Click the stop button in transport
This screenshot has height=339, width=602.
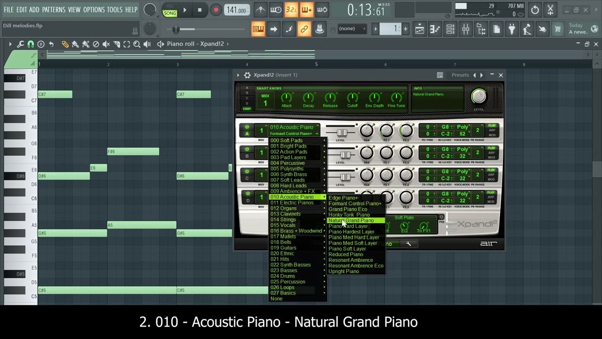coord(200,10)
